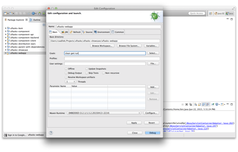This screenshot has height=152, width=238.
Task: Expand uftasks-distribution-wars project
Action: 6,44
